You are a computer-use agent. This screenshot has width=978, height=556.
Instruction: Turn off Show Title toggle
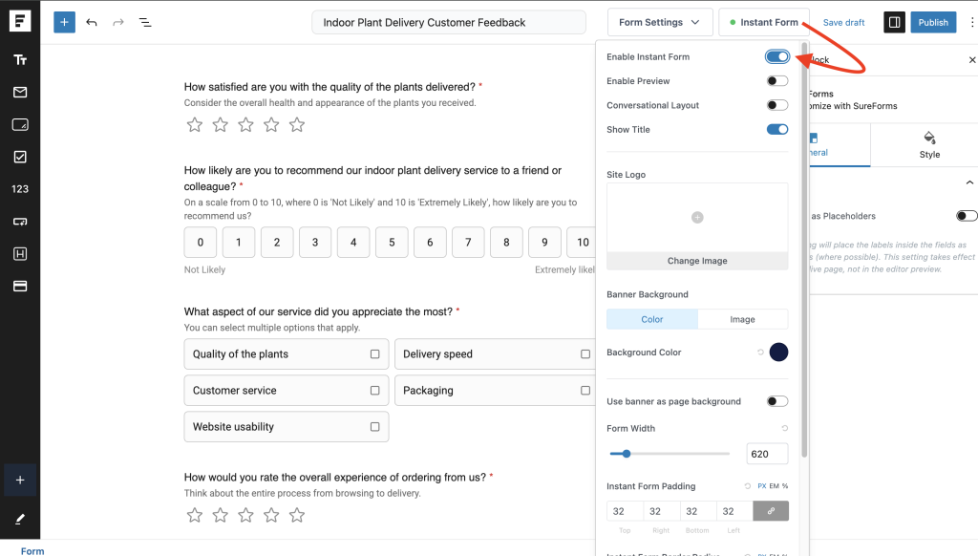click(x=777, y=130)
